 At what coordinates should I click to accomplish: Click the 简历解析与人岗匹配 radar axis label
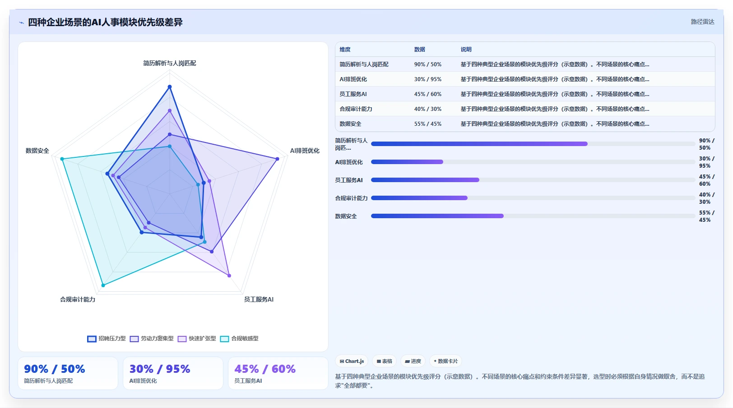pos(170,63)
